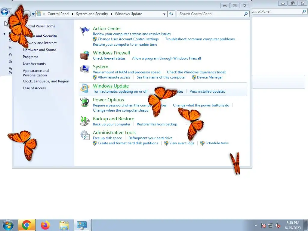This screenshot has width=308, height=231.
Task: Expand the address bar history dropdown
Action: tap(164, 14)
